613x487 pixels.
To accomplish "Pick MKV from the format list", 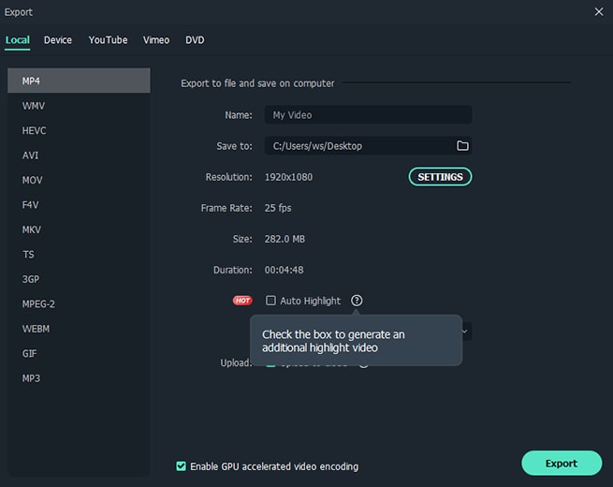I will pos(79,229).
